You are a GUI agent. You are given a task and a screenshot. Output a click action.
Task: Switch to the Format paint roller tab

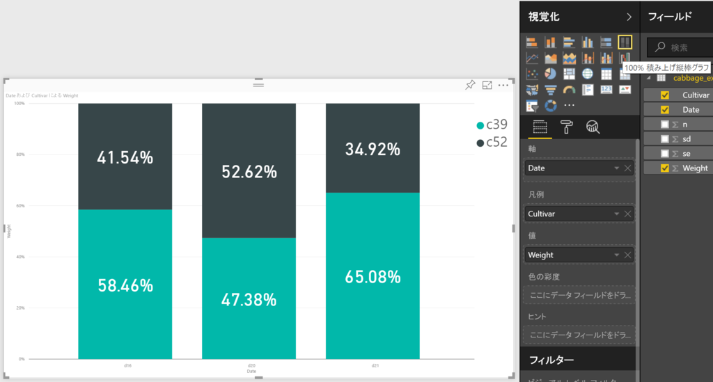(x=567, y=127)
